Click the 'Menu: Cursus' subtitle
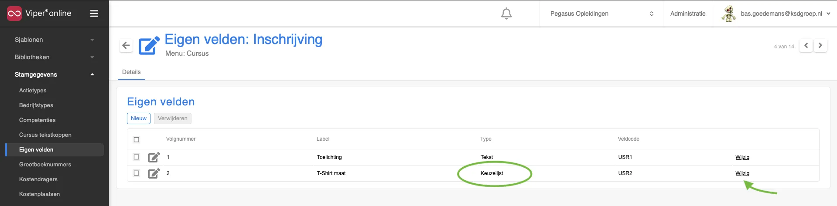The image size is (837, 206). [x=187, y=54]
